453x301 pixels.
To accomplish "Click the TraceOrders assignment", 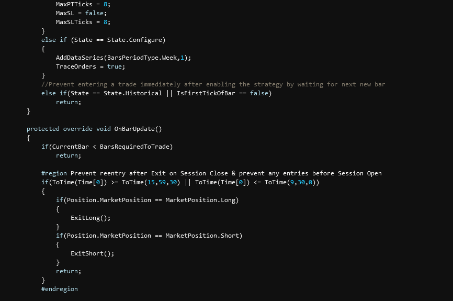I will pyautogui.click(x=90, y=66).
